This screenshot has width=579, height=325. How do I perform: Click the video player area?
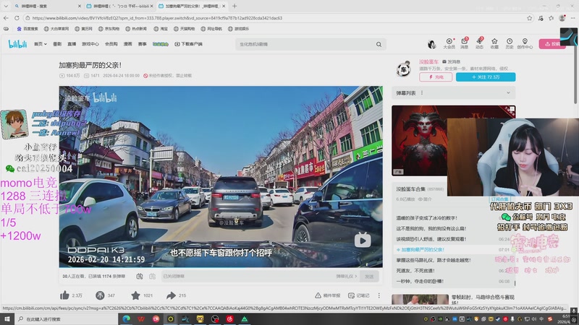pyautogui.click(x=221, y=176)
